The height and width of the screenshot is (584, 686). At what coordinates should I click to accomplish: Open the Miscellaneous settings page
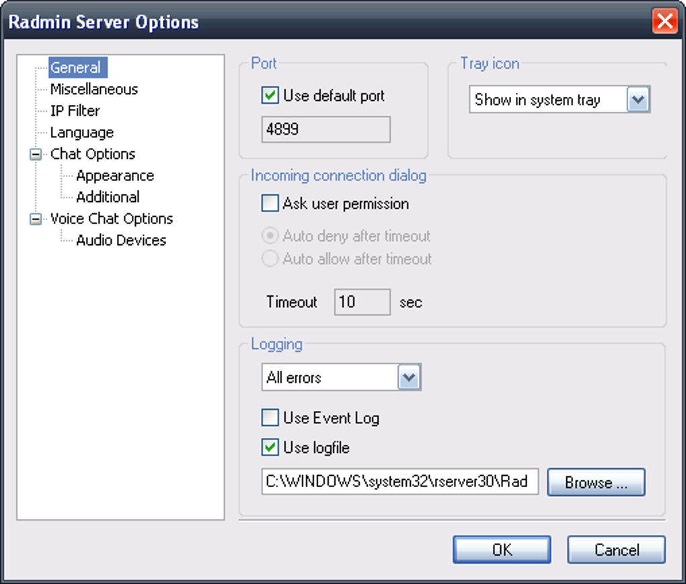click(x=94, y=89)
